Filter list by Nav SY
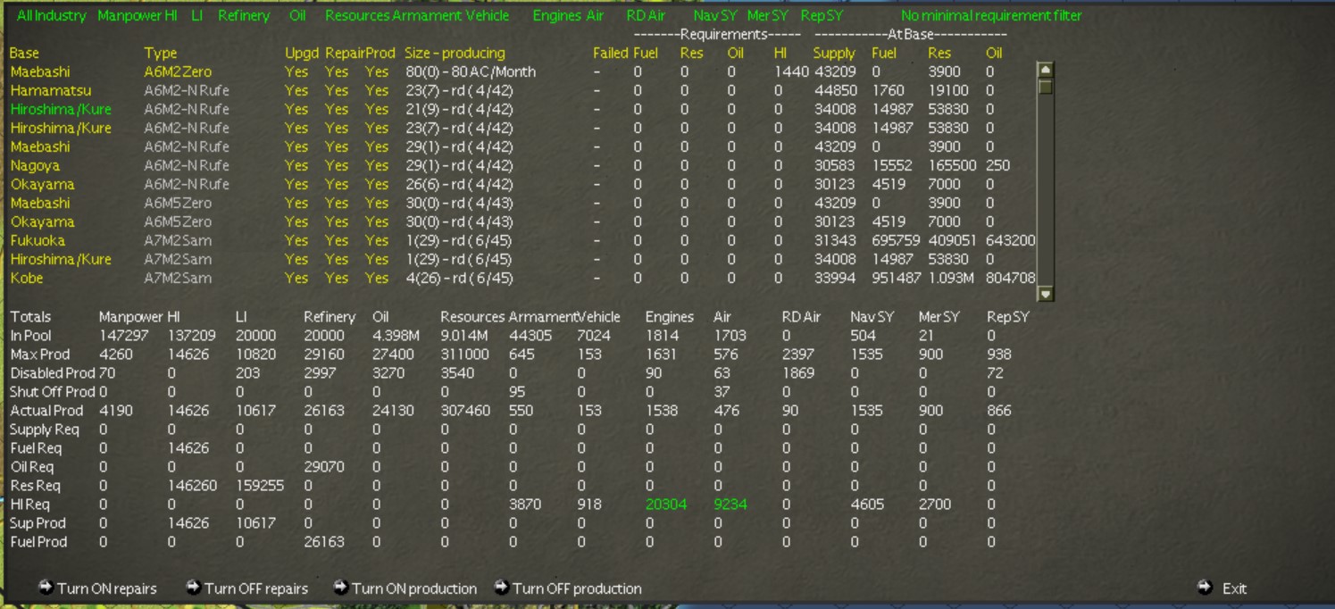The width and height of the screenshot is (1335, 609). point(716,15)
